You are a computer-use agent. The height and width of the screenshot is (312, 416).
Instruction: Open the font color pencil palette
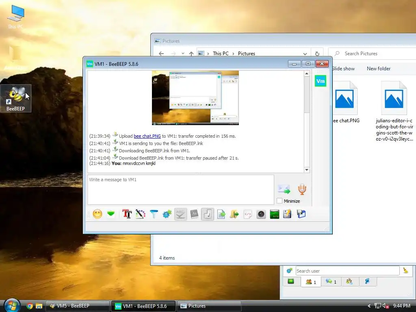point(140,214)
